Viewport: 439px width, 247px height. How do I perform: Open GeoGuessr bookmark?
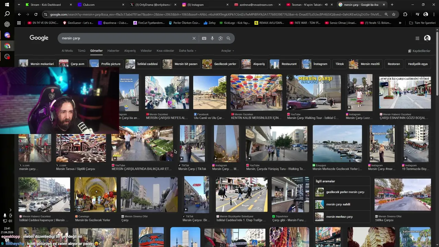pos(79,23)
